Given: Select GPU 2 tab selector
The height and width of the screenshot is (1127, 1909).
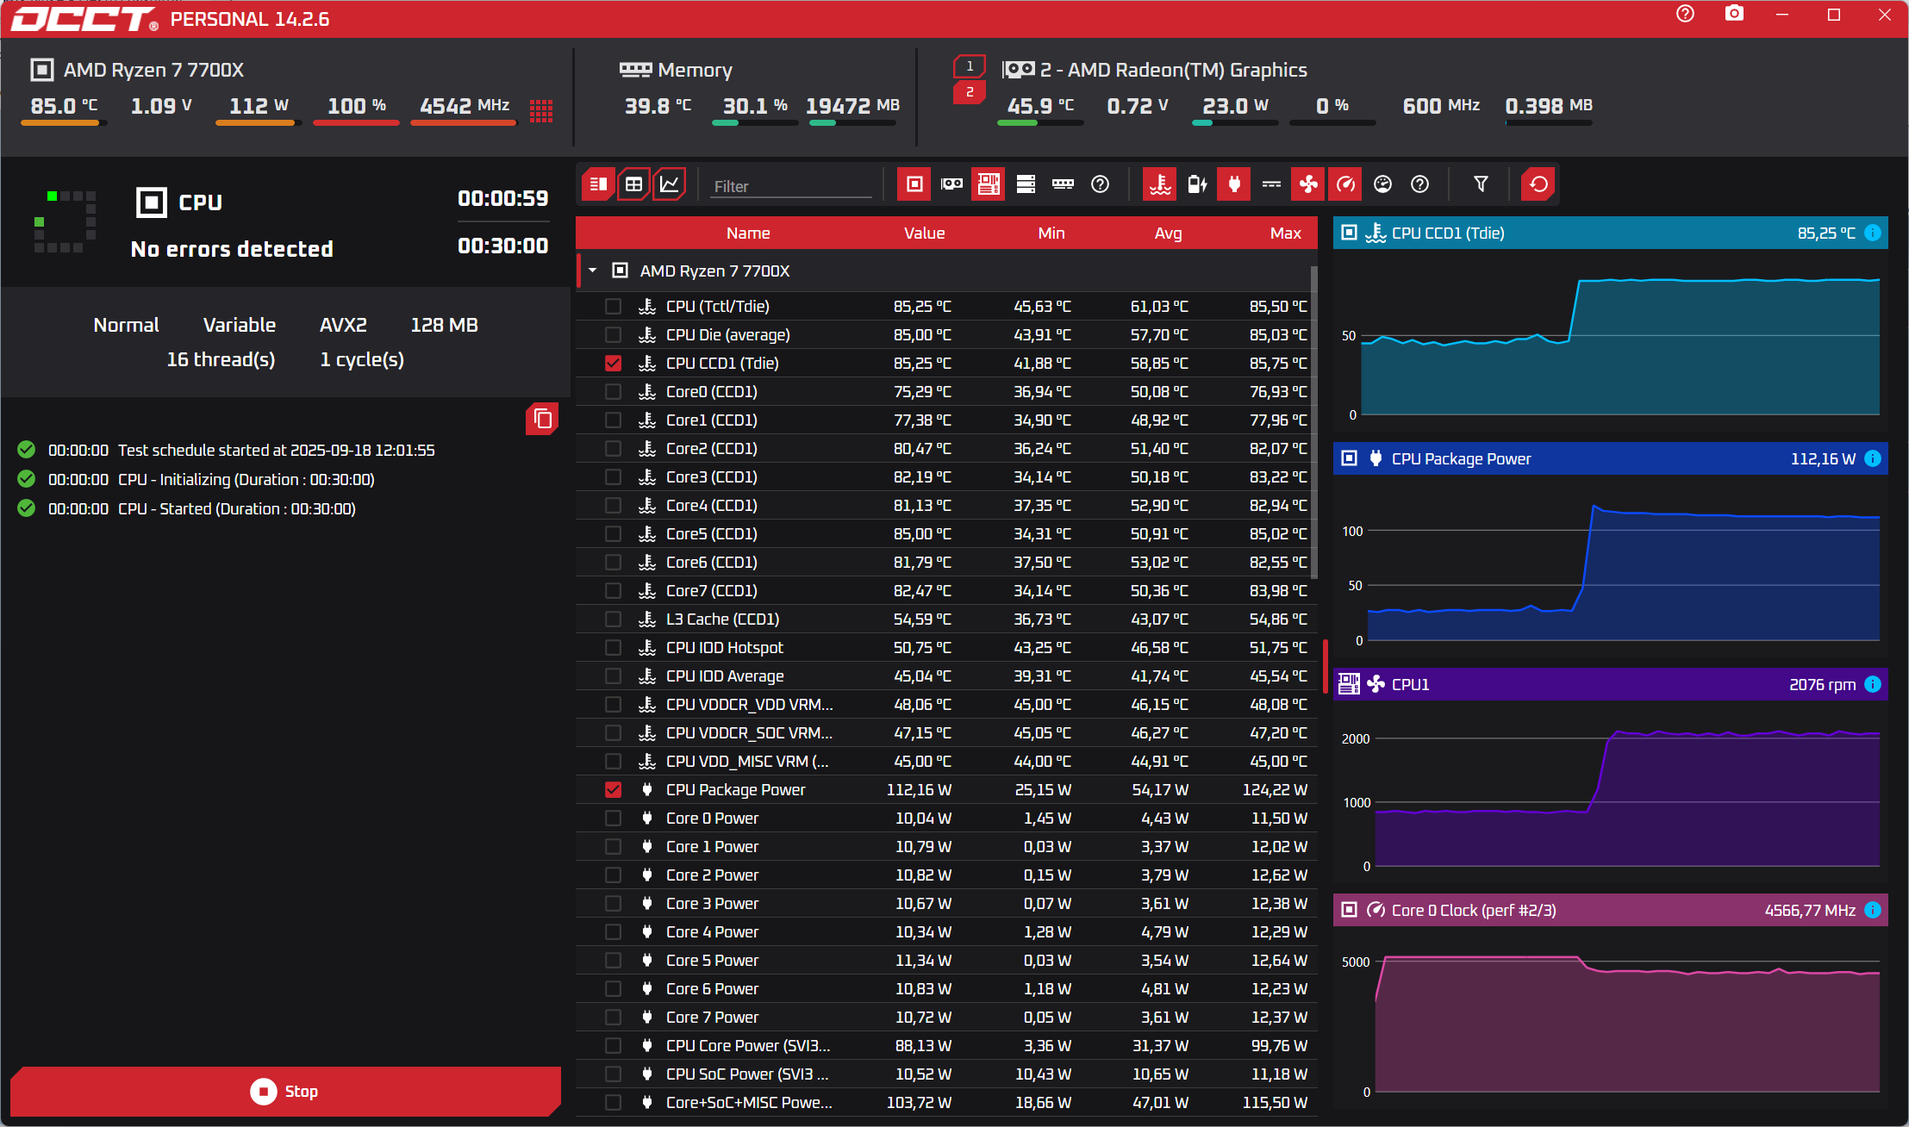Looking at the screenshot, I should coord(970,92).
